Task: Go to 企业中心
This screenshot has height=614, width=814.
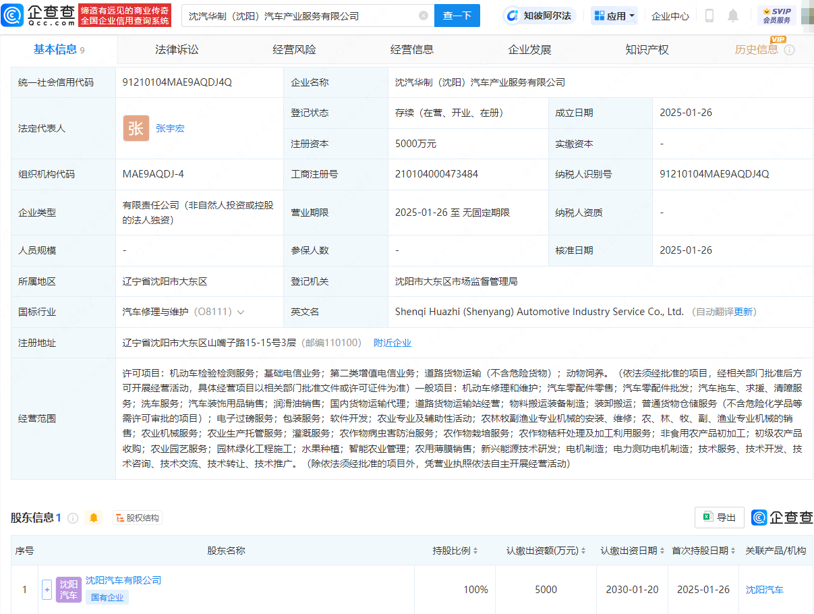Action: click(670, 16)
